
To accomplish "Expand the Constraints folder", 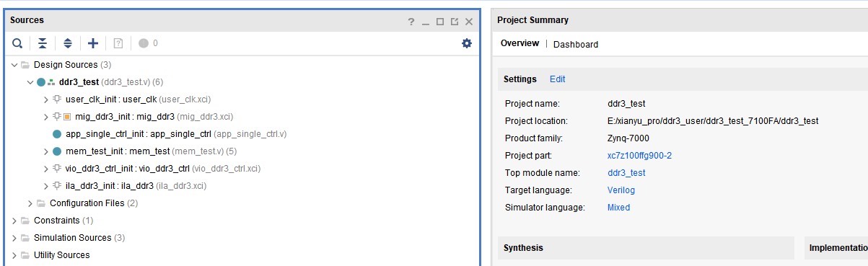I will coord(14,221).
